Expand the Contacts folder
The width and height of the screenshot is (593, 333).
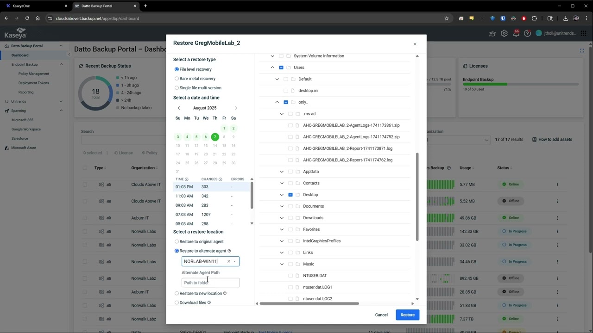tap(282, 183)
